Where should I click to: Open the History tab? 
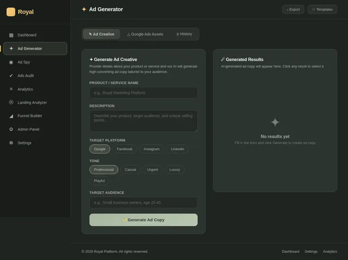184,34
